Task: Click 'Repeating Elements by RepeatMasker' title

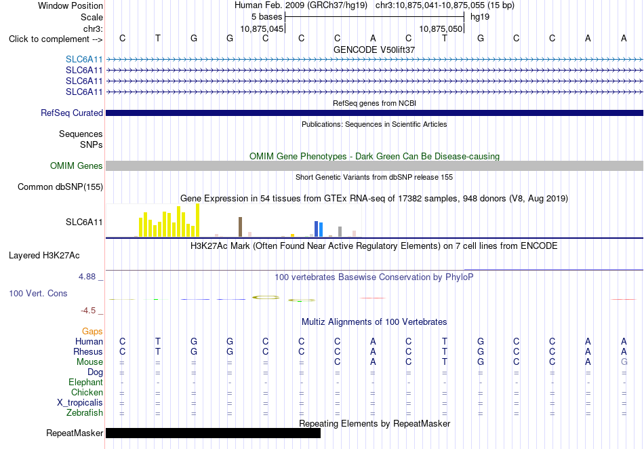Action: [375, 423]
